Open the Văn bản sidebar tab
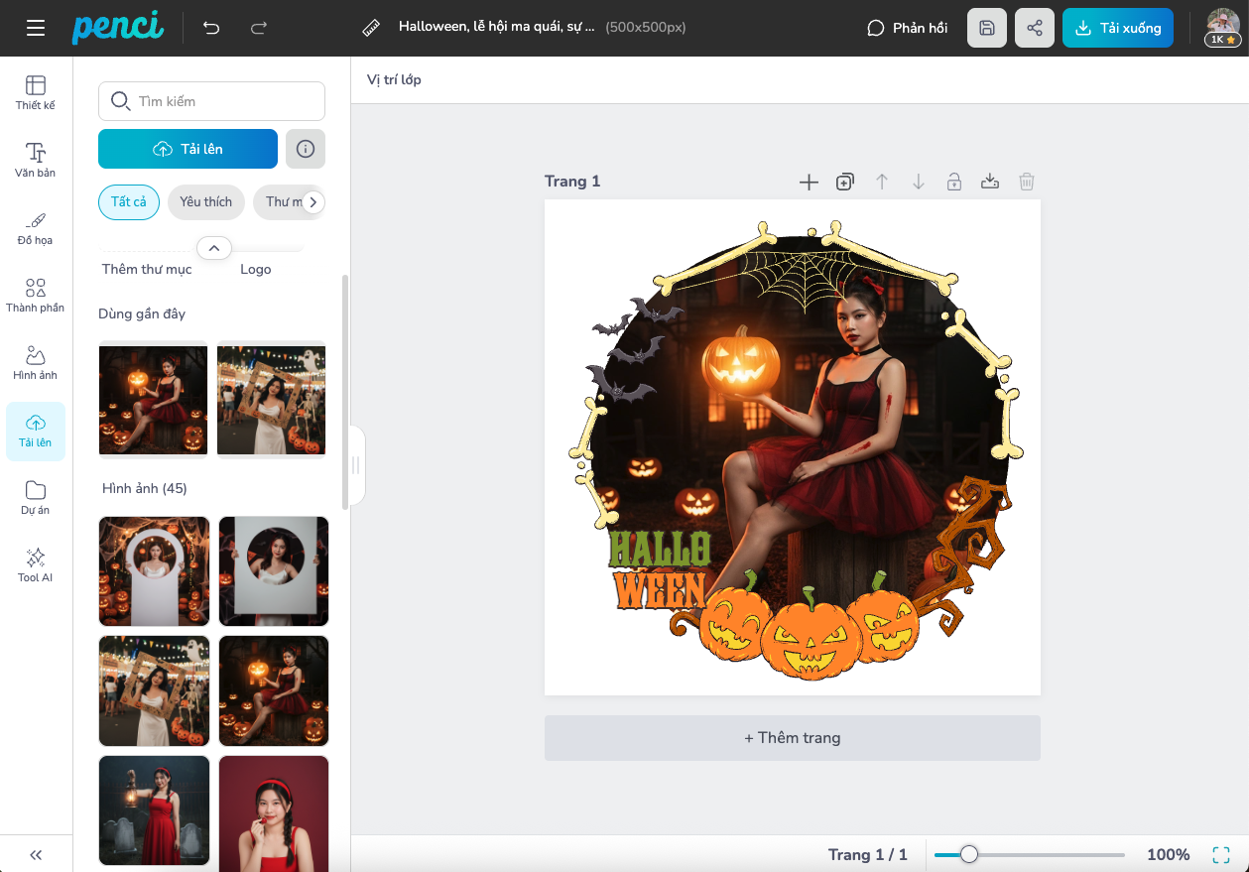Screen dimensions: 1249x872 point(36,159)
